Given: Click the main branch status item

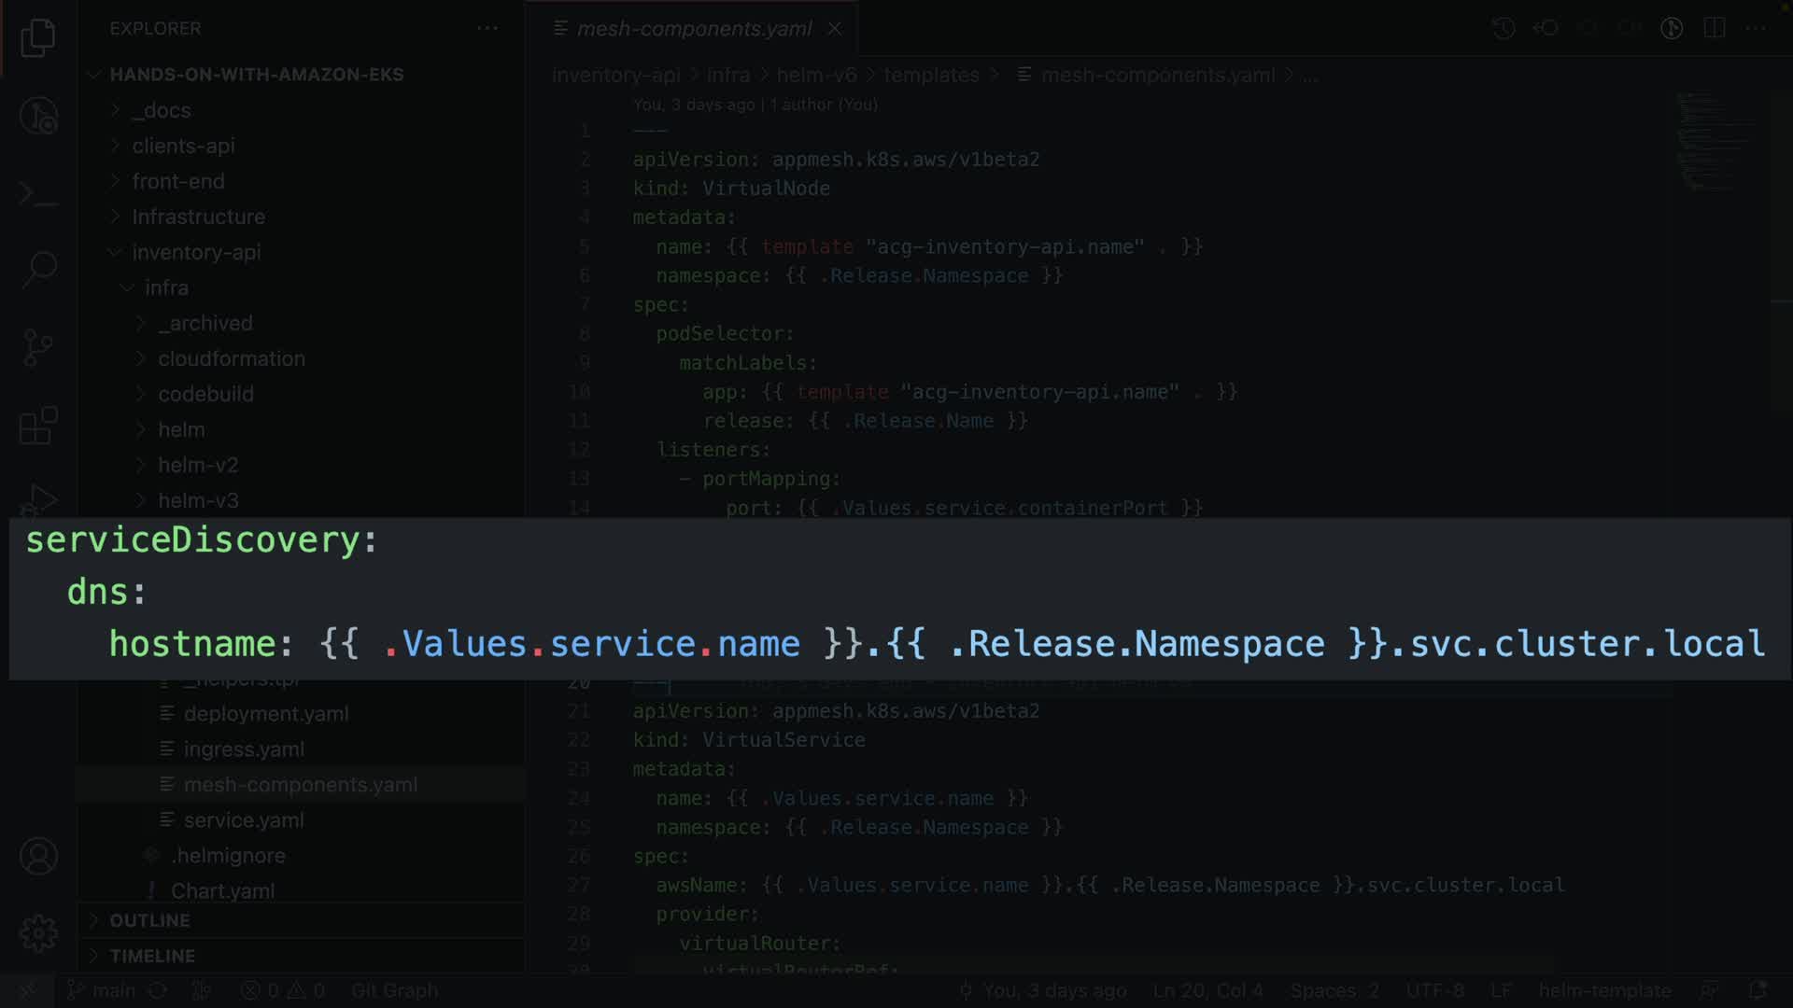Looking at the screenshot, I should pyautogui.click(x=104, y=990).
